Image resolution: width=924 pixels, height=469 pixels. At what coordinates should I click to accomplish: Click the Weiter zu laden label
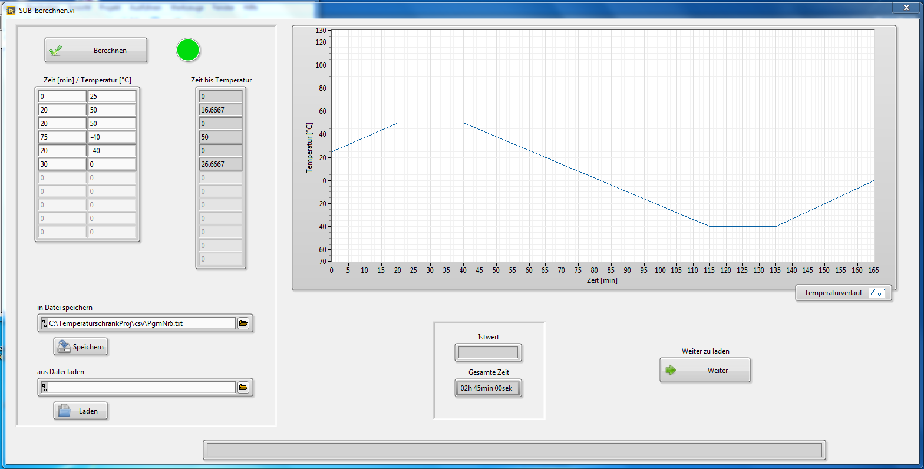[x=705, y=351]
